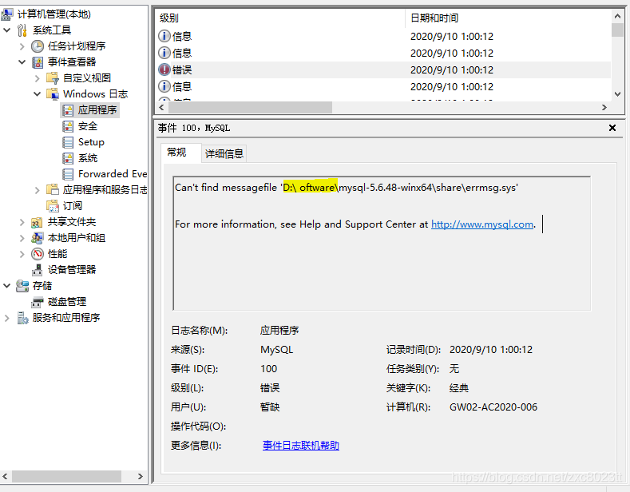Click event list scroll up arrow
The height and width of the screenshot is (492, 630).
pos(617,16)
